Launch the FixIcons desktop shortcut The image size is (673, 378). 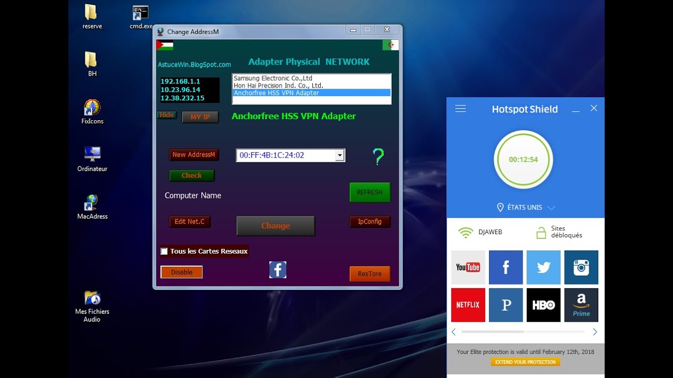pos(92,111)
